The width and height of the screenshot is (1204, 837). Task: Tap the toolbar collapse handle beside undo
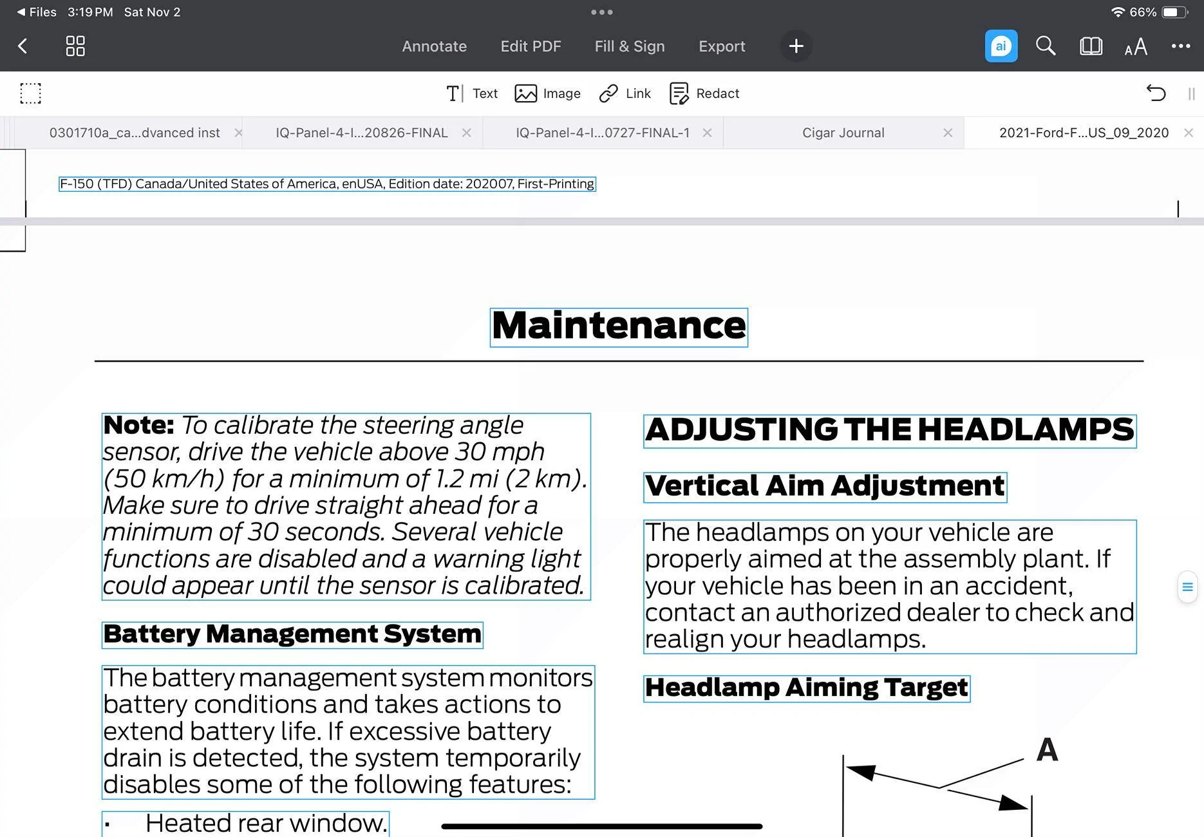(1191, 94)
